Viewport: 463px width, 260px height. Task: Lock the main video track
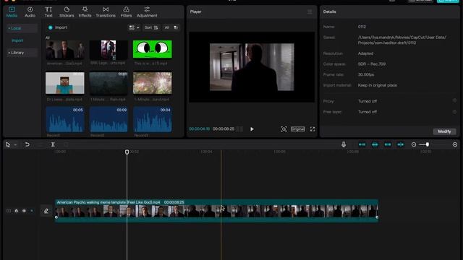coord(16,211)
